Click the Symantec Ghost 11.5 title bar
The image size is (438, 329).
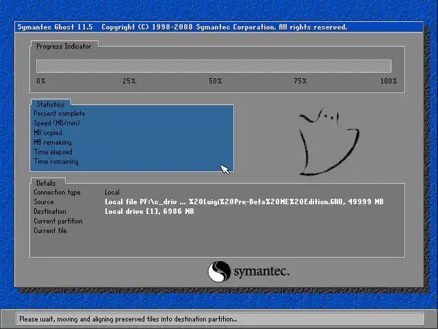pyautogui.click(x=219, y=27)
